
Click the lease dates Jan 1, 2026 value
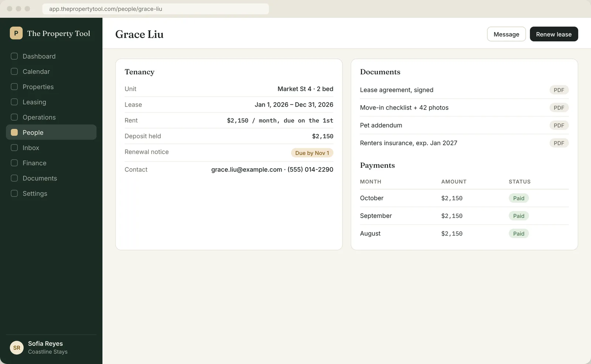pyautogui.click(x=294, y=105)
